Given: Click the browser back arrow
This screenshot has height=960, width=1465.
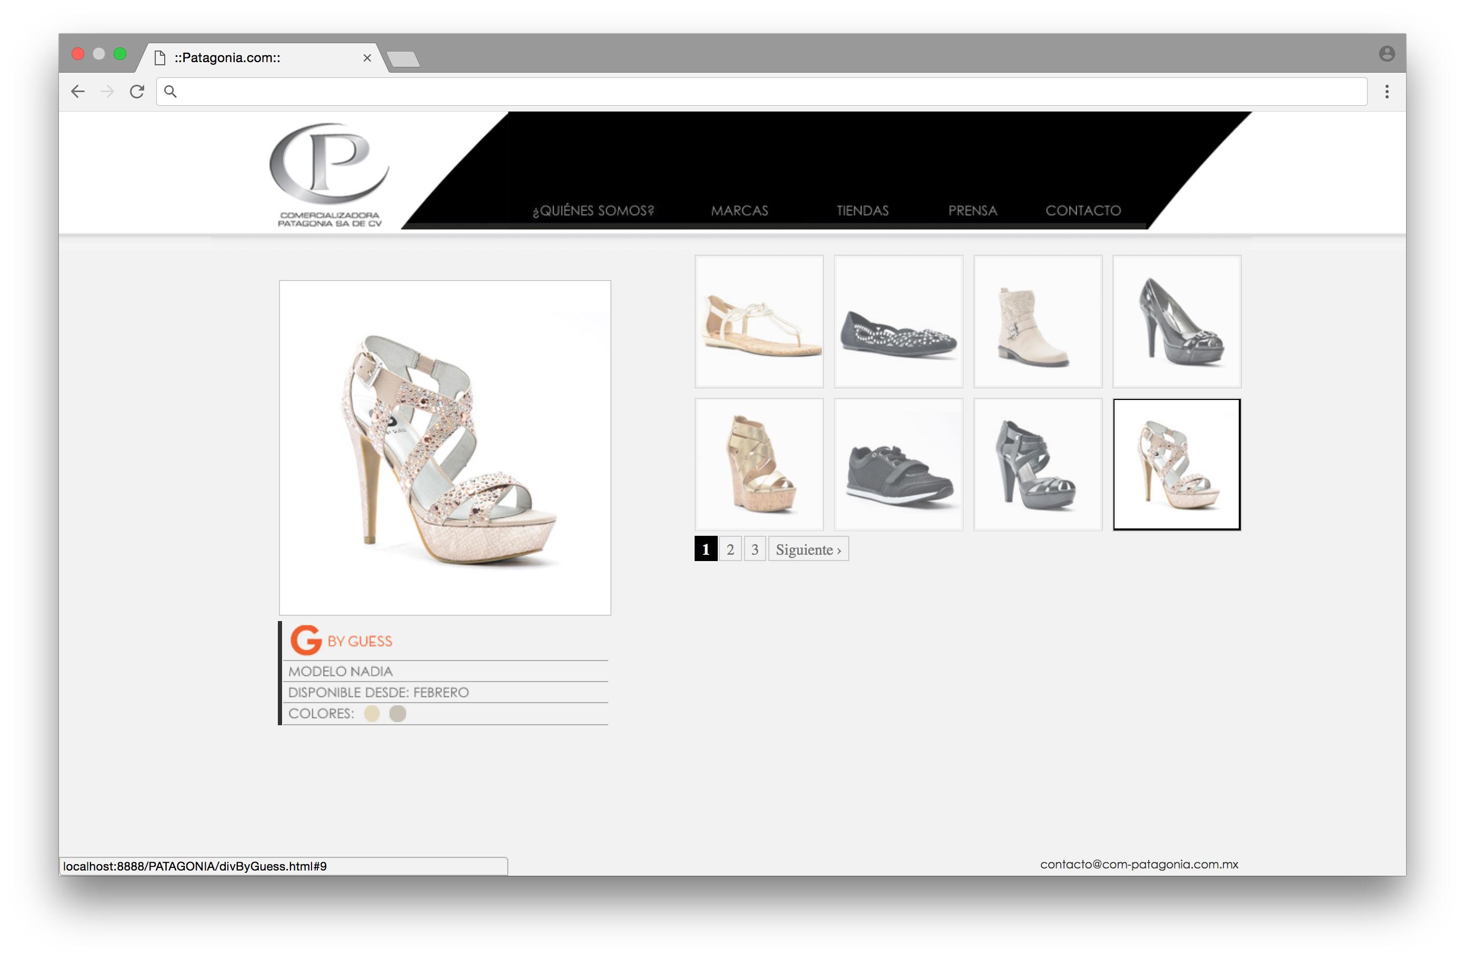Looking at the screenshot, I should click(77, 92).
